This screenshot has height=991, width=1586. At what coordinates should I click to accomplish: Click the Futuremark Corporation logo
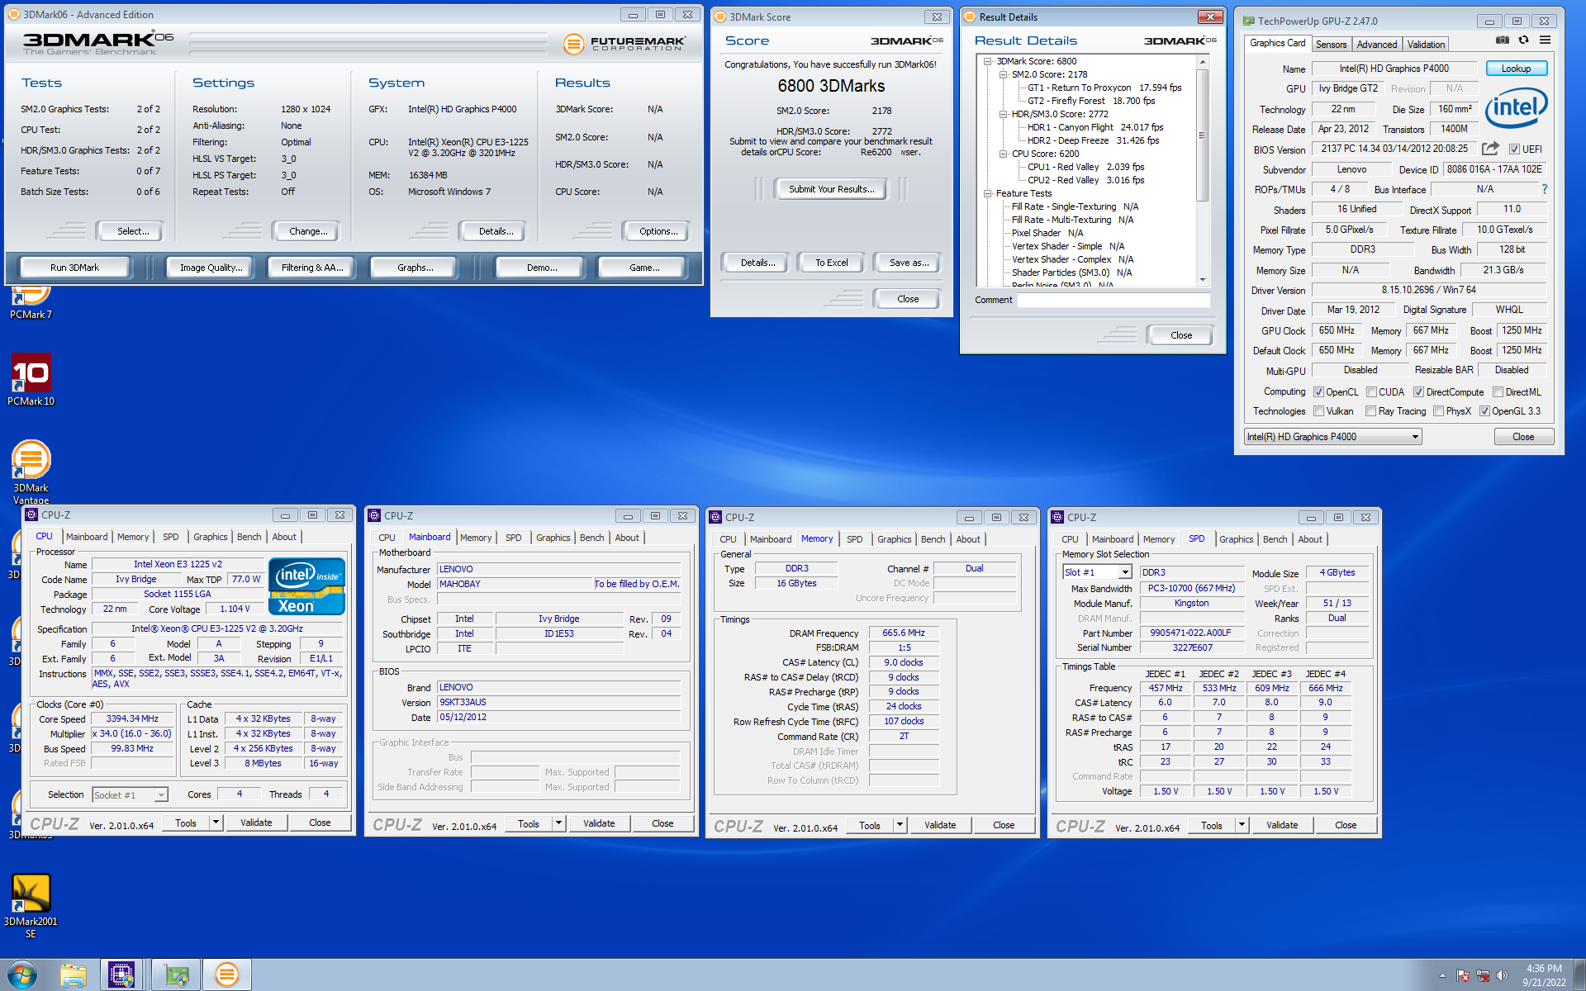coord(624,44)
